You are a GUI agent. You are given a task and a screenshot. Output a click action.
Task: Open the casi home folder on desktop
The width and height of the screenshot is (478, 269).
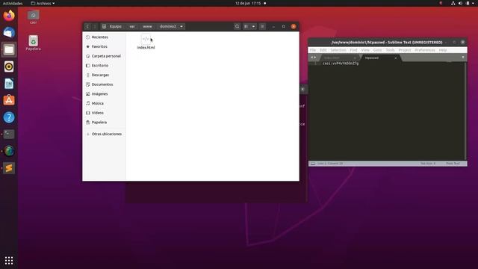click(x=33, y=17)
